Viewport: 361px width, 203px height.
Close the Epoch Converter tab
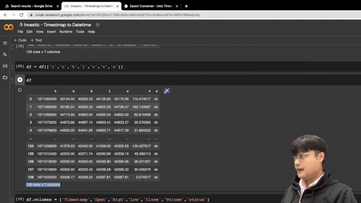coord(177,6)
